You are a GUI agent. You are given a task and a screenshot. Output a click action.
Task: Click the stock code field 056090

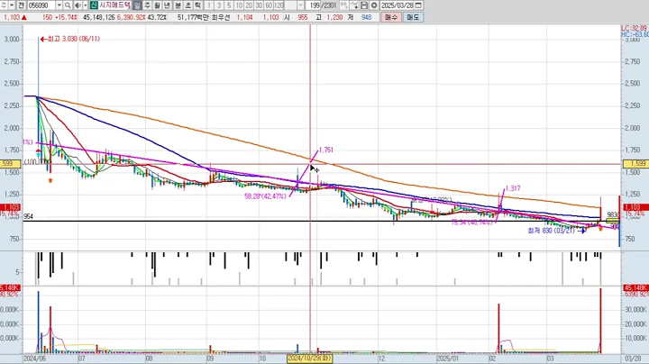pos(41,5)
